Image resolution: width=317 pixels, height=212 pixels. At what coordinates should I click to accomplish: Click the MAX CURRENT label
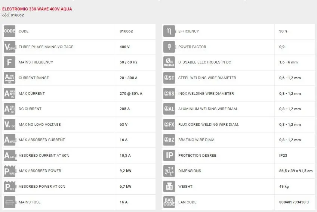pyautogui.click(x=31, y=94)
